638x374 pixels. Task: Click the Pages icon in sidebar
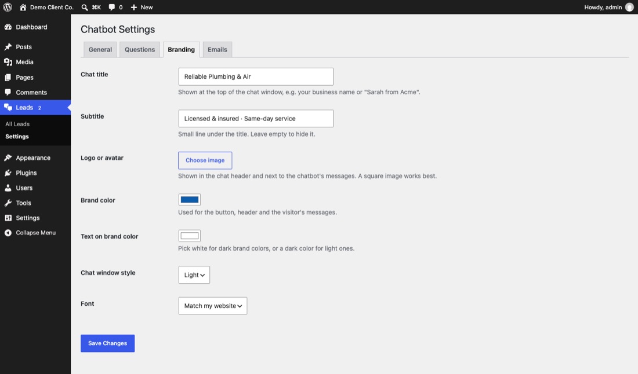pyautogui.click(x=8, y=77)
